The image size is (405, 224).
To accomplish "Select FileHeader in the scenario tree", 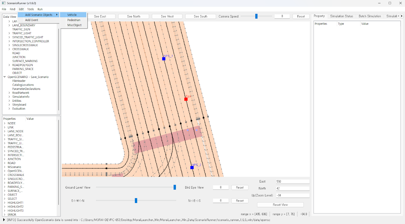I will click(x=19, y=81).
